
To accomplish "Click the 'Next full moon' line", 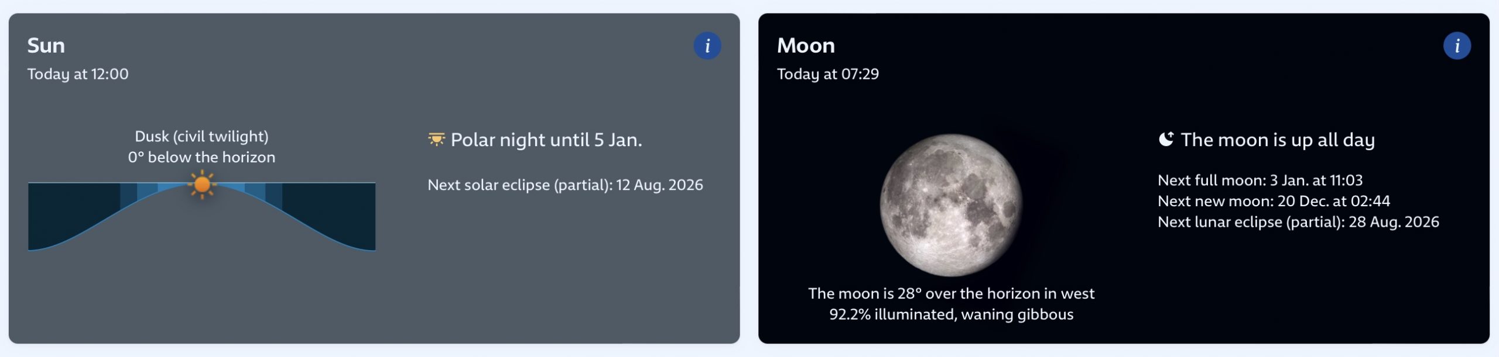I will (1260, 180).
